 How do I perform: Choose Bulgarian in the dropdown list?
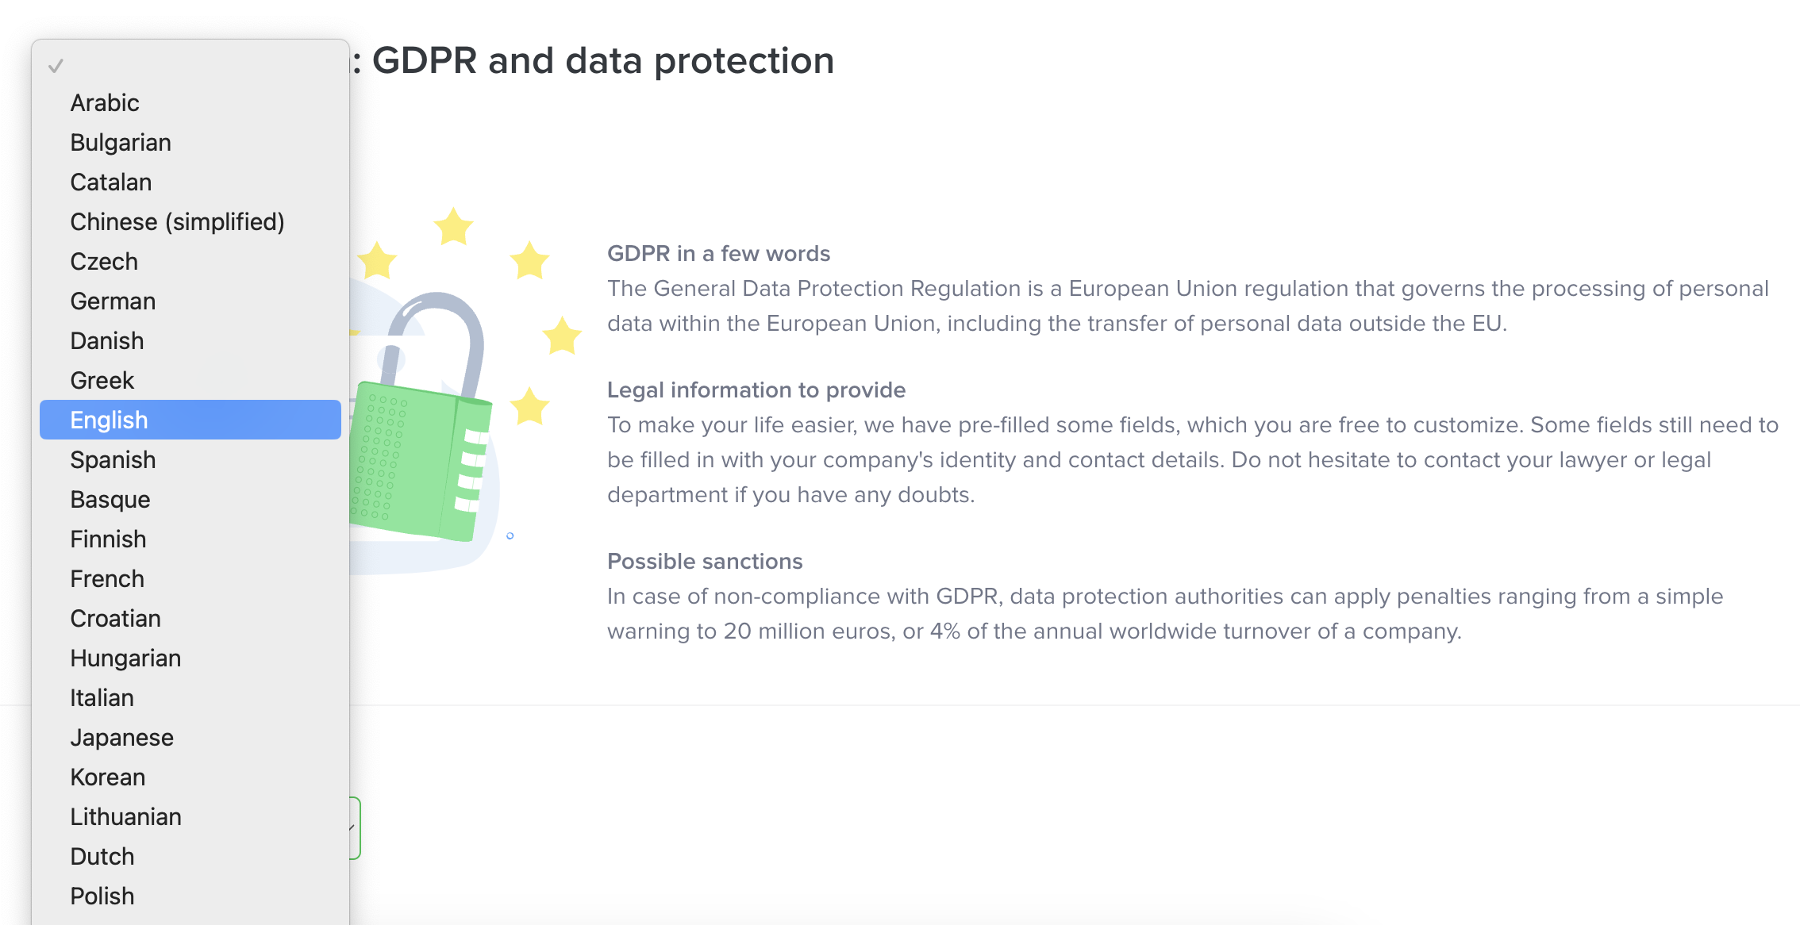coord(121,143)
